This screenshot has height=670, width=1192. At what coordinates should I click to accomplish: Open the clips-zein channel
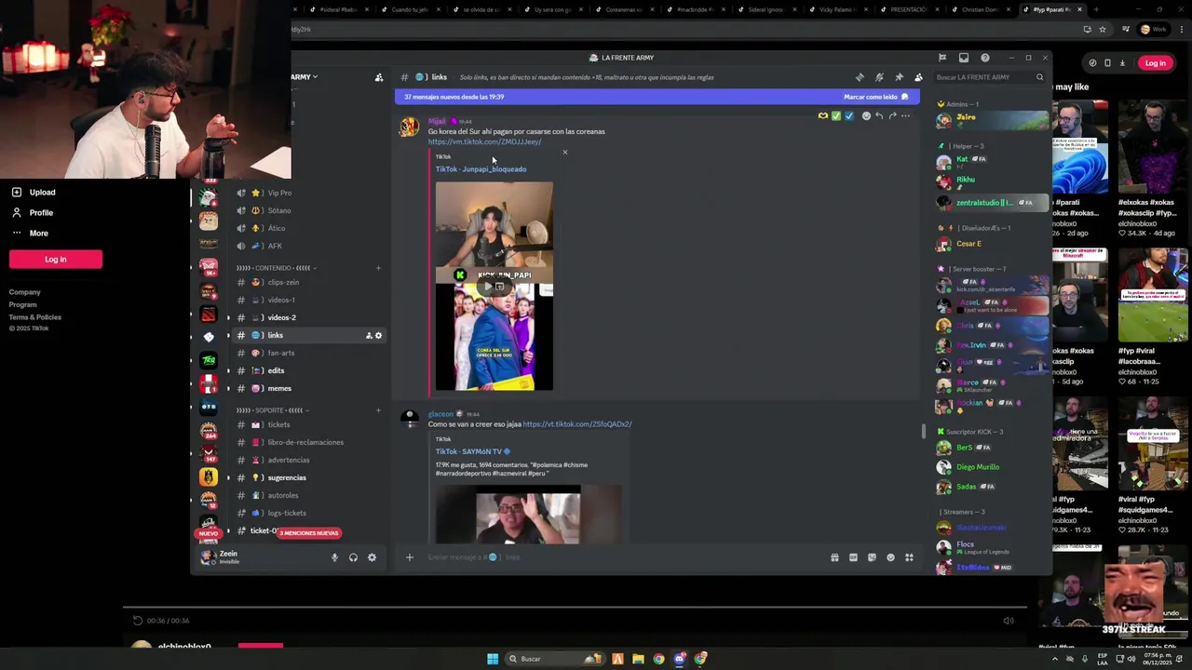pos(307,282)
